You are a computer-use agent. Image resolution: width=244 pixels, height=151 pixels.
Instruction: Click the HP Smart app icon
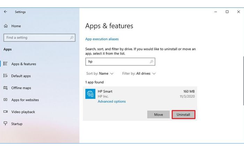(90, 94)
